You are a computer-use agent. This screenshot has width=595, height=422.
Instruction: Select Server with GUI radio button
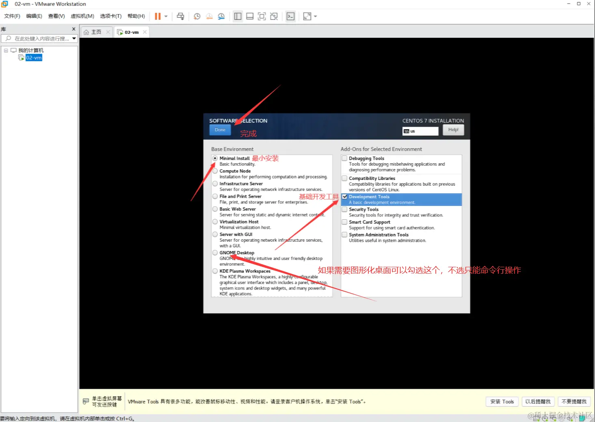(x=215, y=234)
